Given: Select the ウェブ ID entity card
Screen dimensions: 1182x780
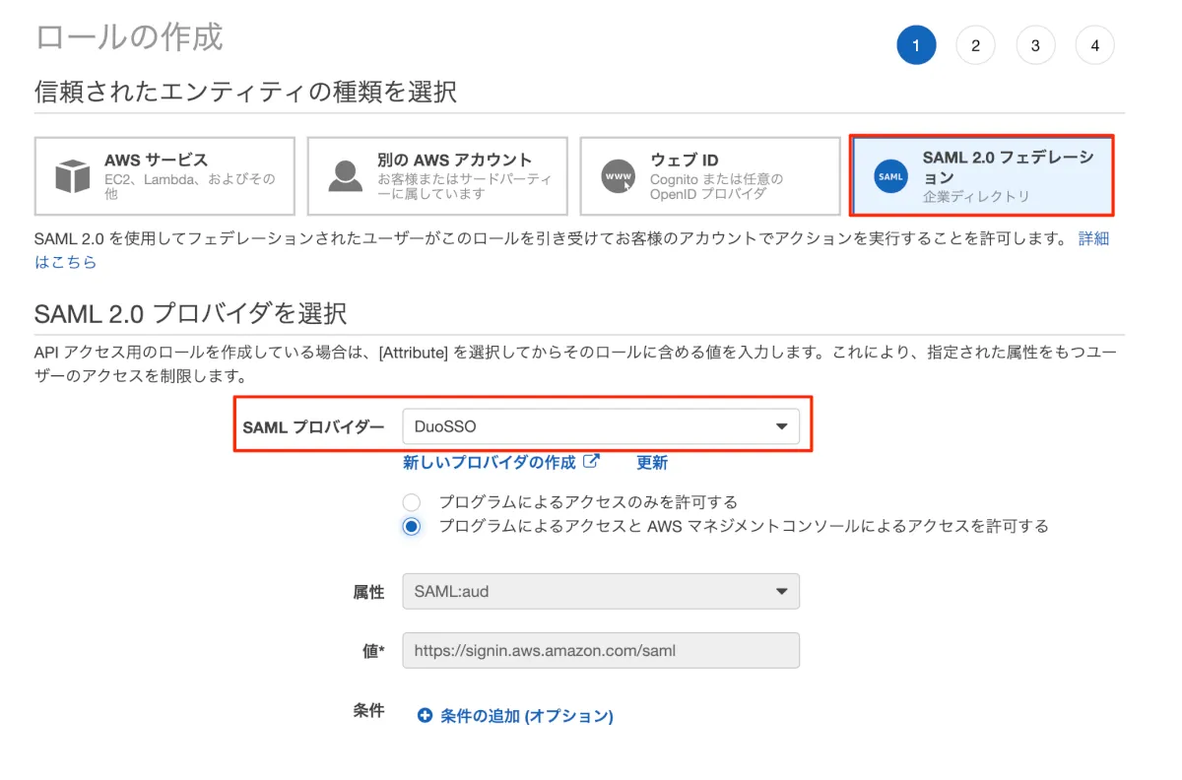Looking at the screenshot, I should coord(710,176).
